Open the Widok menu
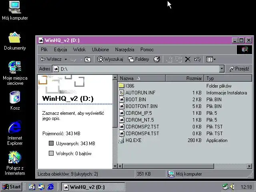This screenshot has width=256, height=192. [x=79, y=50]
